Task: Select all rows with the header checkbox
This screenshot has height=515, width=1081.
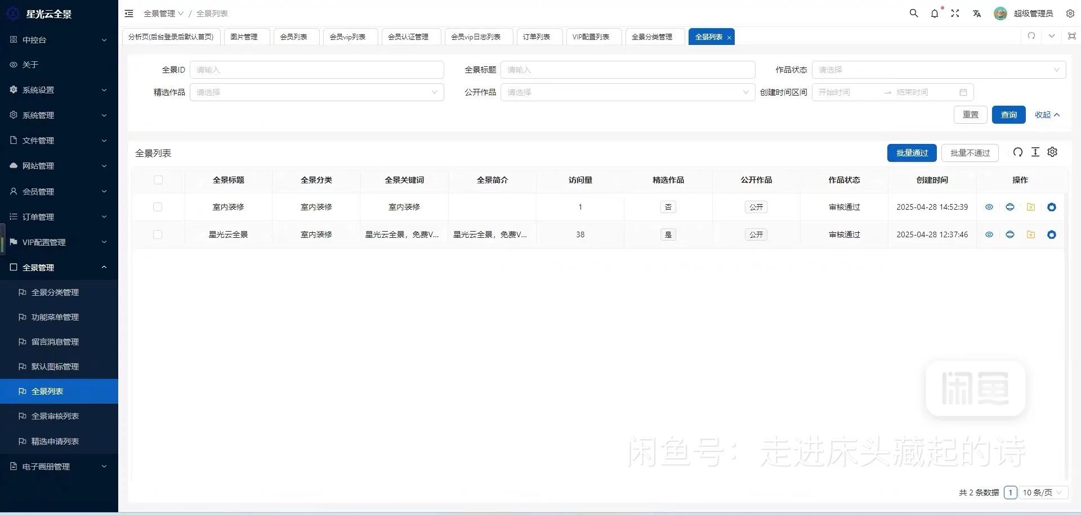Action: click(158, 180)
